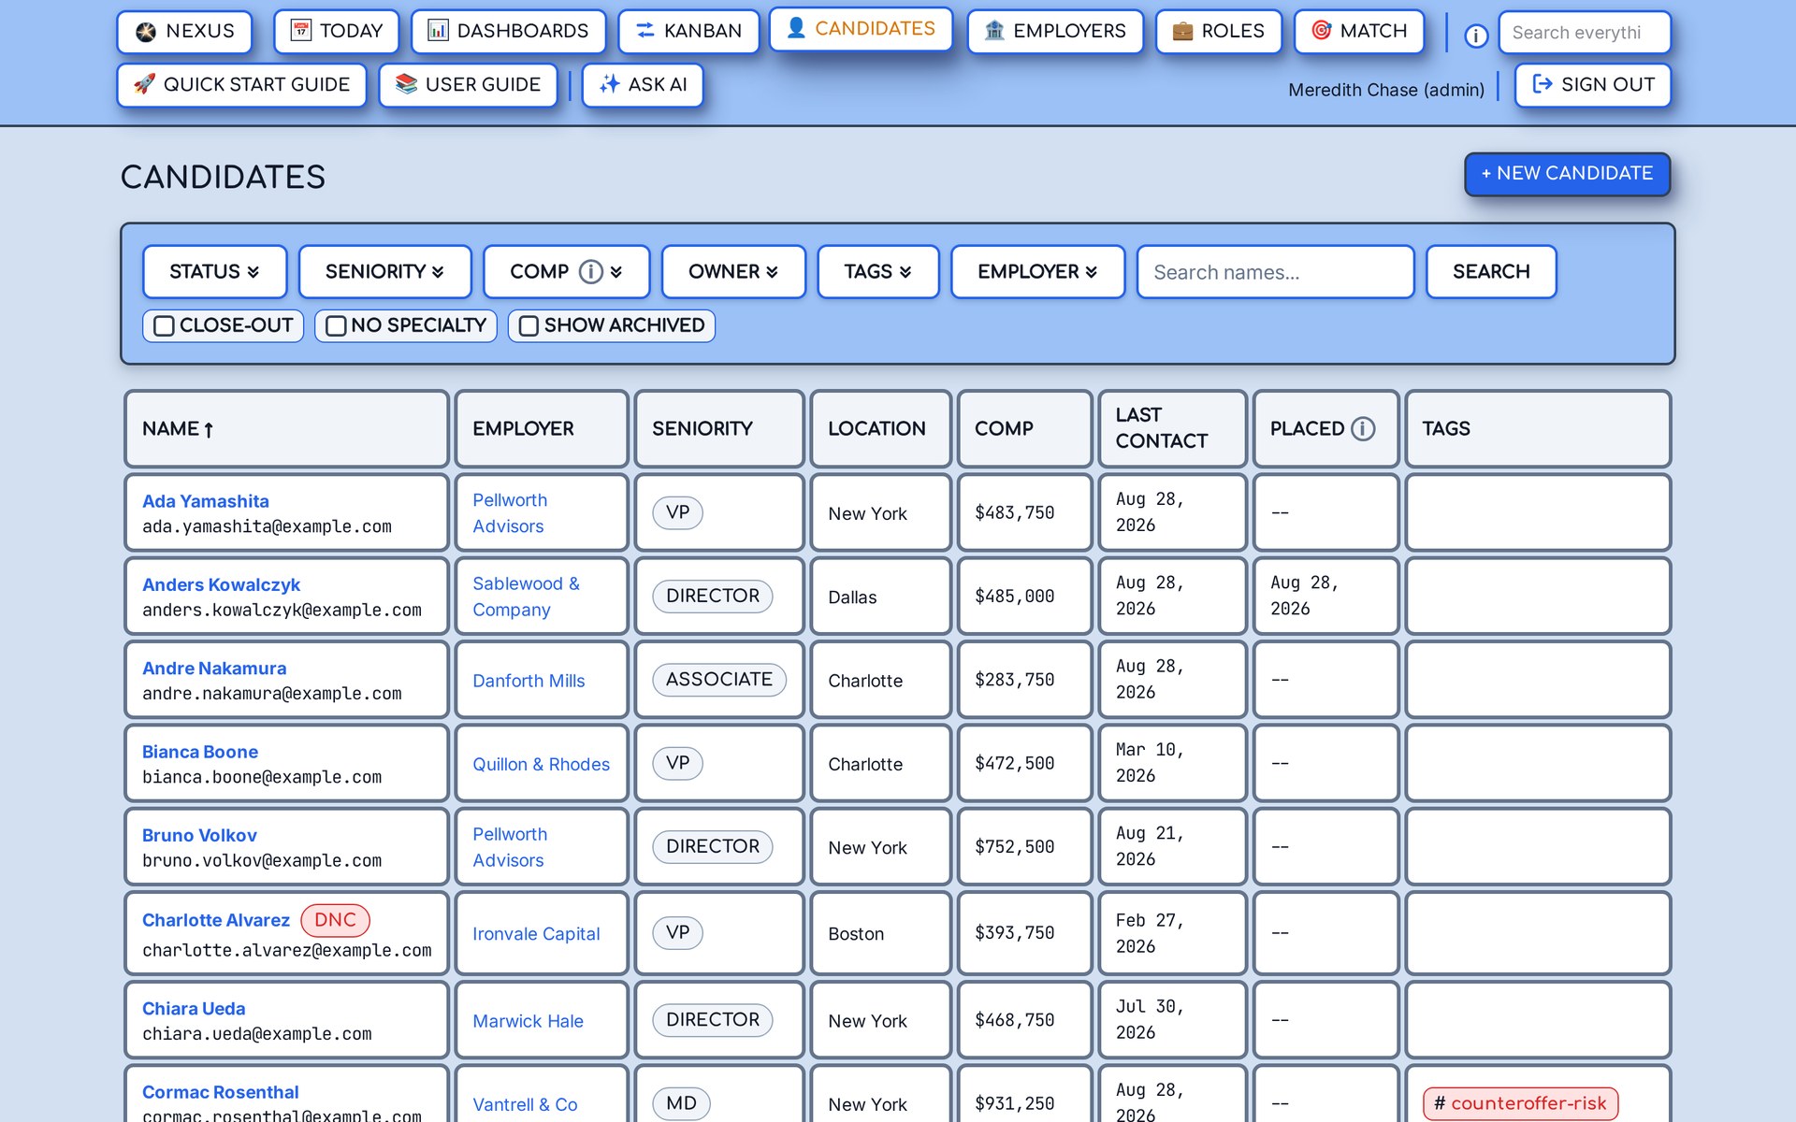Screen dimensions: 1796x1122
Task: Sort by the NAME column header
Action: (178, 429)
